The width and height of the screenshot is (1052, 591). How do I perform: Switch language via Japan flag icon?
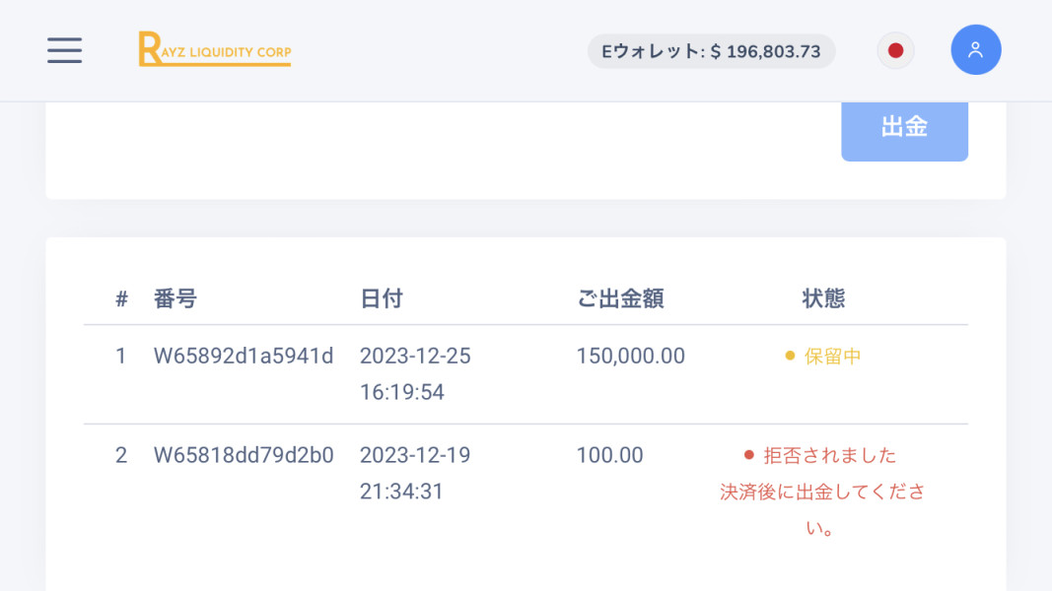coord(895,51)
